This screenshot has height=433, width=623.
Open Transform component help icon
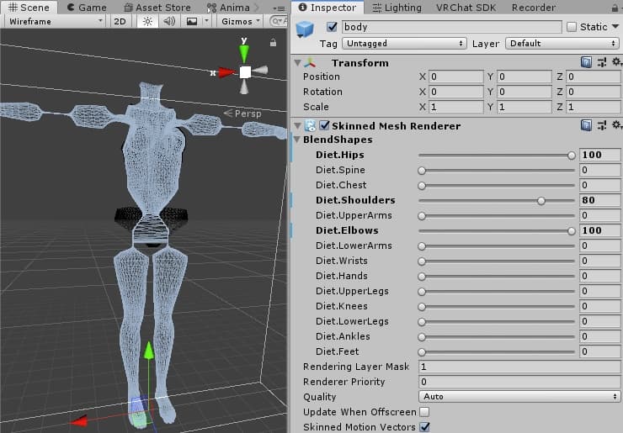pos(586,62)
